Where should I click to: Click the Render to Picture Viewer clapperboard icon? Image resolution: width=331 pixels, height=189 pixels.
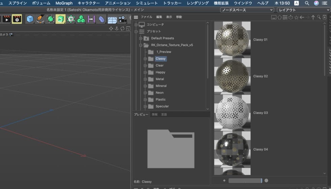(x=7, y=19)
